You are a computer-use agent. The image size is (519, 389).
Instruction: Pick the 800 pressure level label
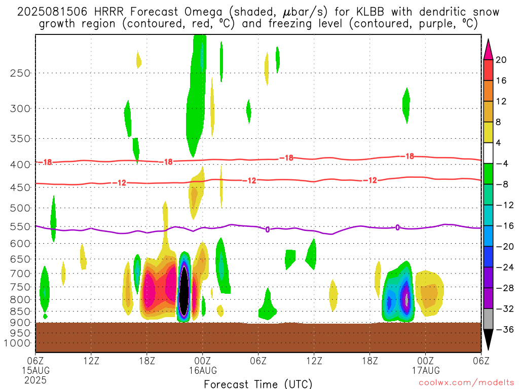tap(20, 300)
